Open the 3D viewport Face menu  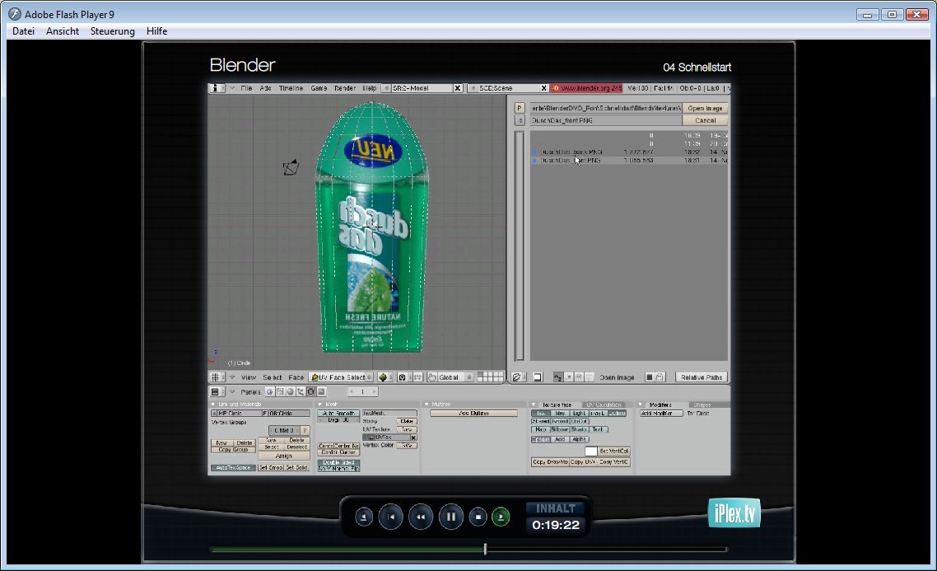tap(296, 377)
